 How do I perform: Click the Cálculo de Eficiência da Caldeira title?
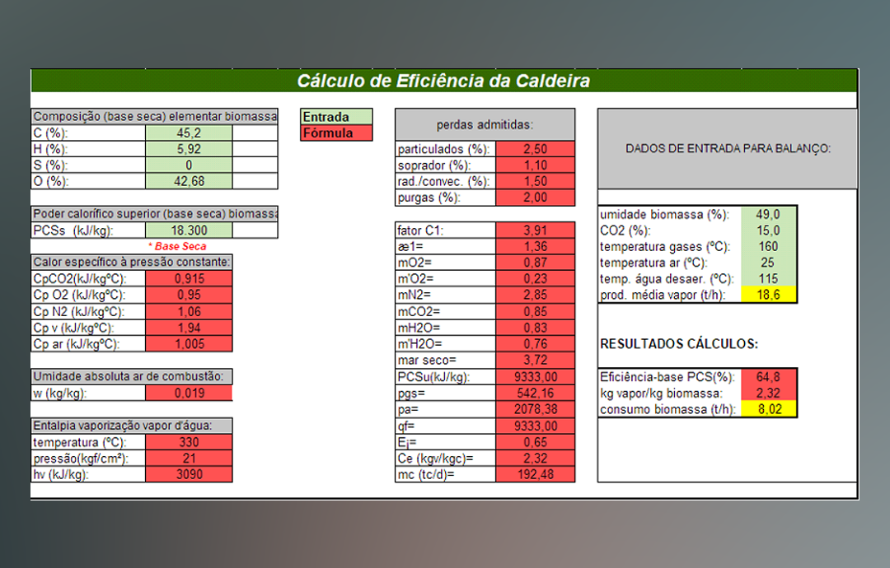[x=443, y=81]
